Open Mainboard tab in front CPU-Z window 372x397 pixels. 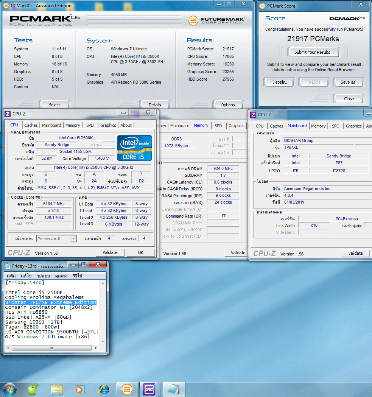pyautogui.click(x=51, y=125)
